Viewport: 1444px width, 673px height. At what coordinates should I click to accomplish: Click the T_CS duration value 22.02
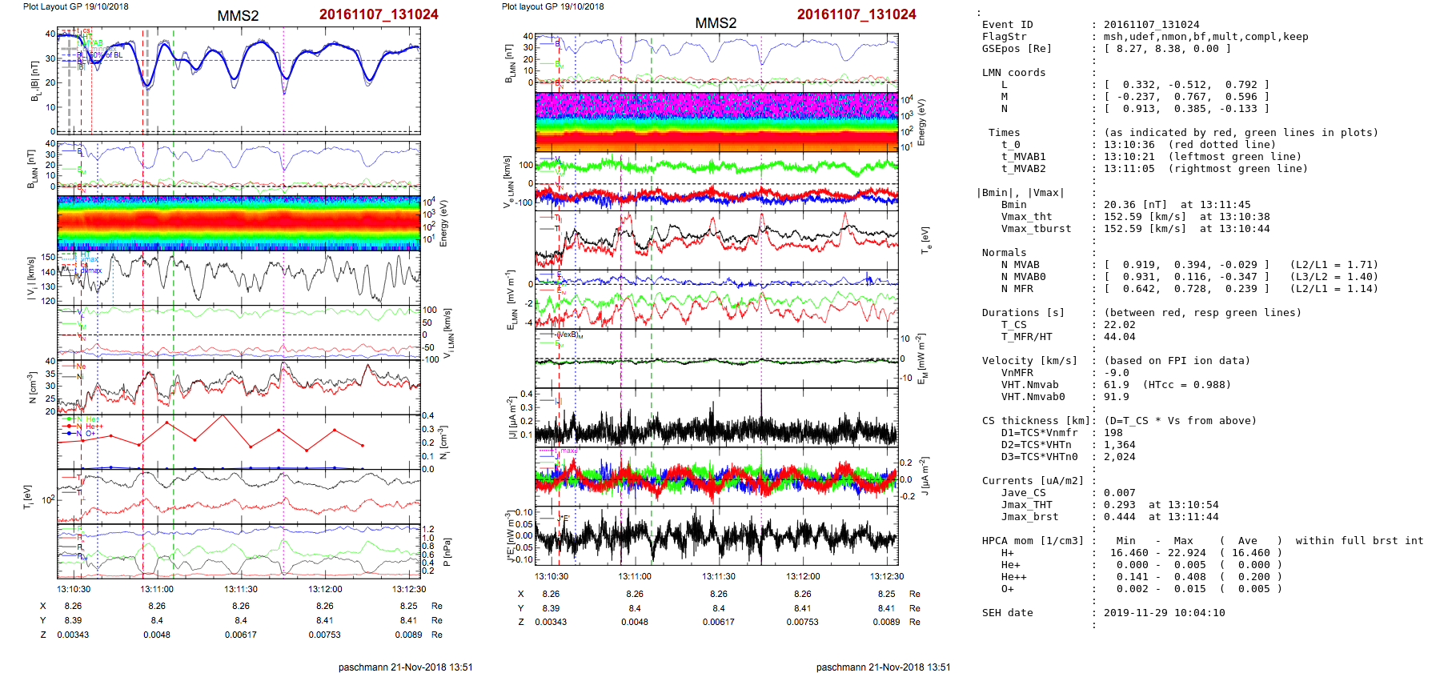(1119, 325)
